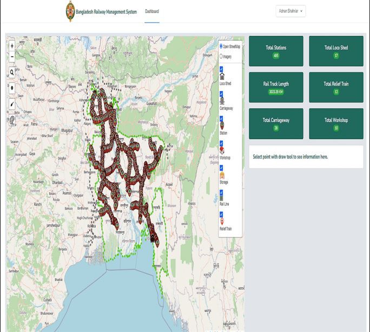Click the Total Stations count badge

[x=276, y=56]
